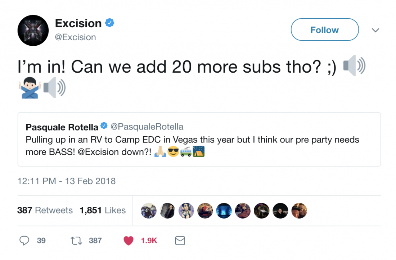The height and width of the screenshot is (260, 396).
Task: Expand the tweet options chevron menu
Action: coord(375,30)
